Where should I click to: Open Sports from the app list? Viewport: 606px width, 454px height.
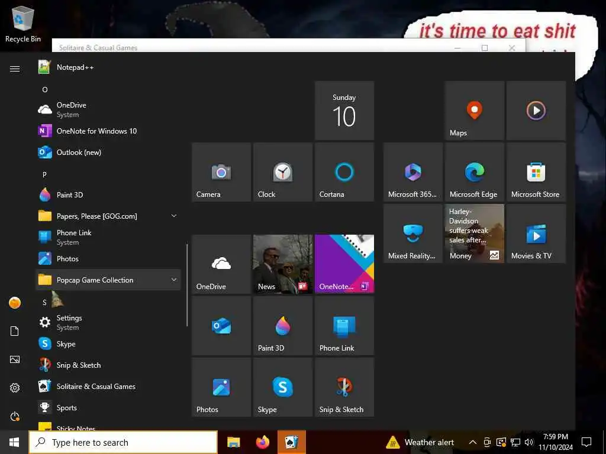pyautogui.click(x=108, y=408)
